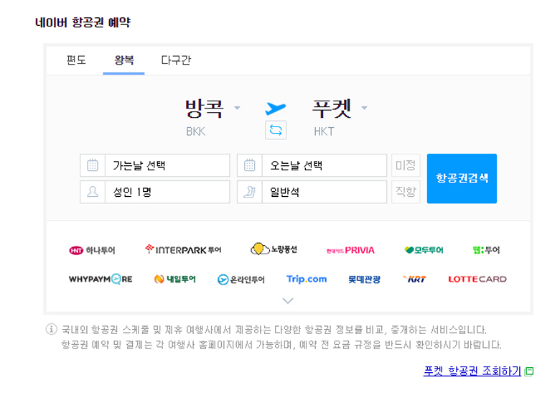Open the 롯데관광 partner logo
560x393 pixels.
point(364,279)
